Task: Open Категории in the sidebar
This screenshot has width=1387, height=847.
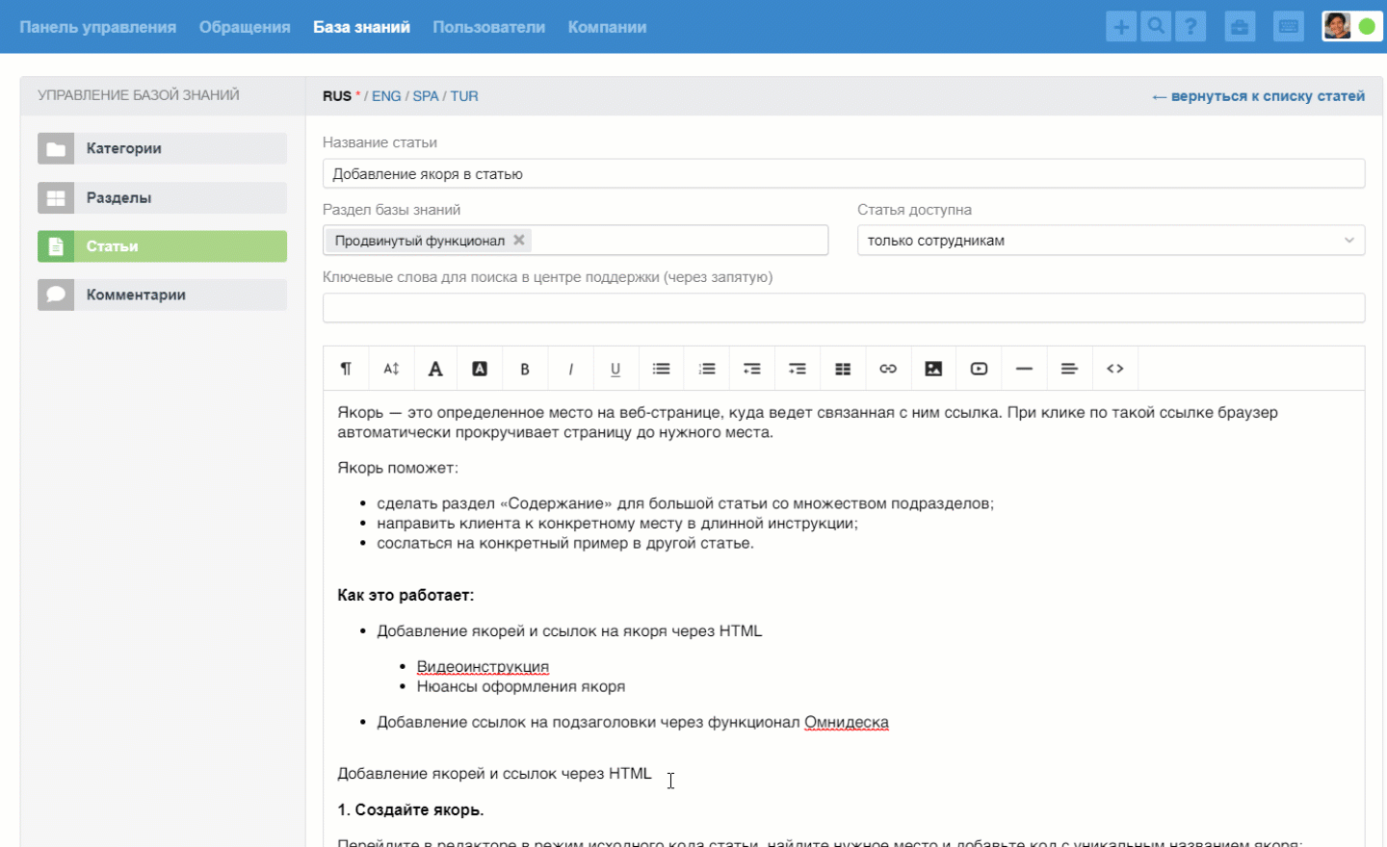Action: 162,148
